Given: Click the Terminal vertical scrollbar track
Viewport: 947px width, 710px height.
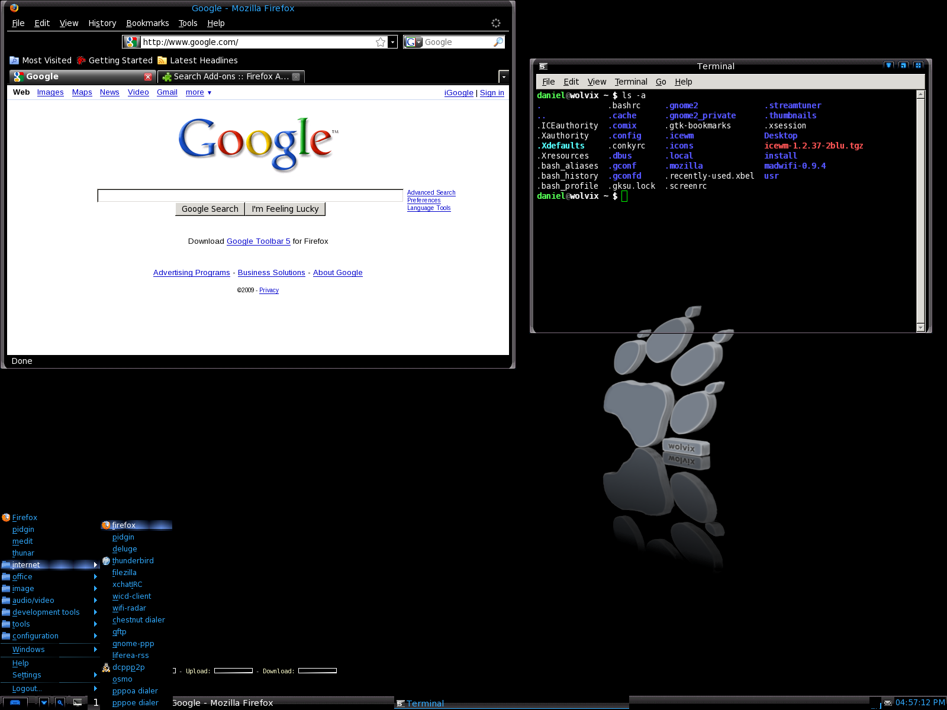Looking at the screenshot, I should pos(920,211).
